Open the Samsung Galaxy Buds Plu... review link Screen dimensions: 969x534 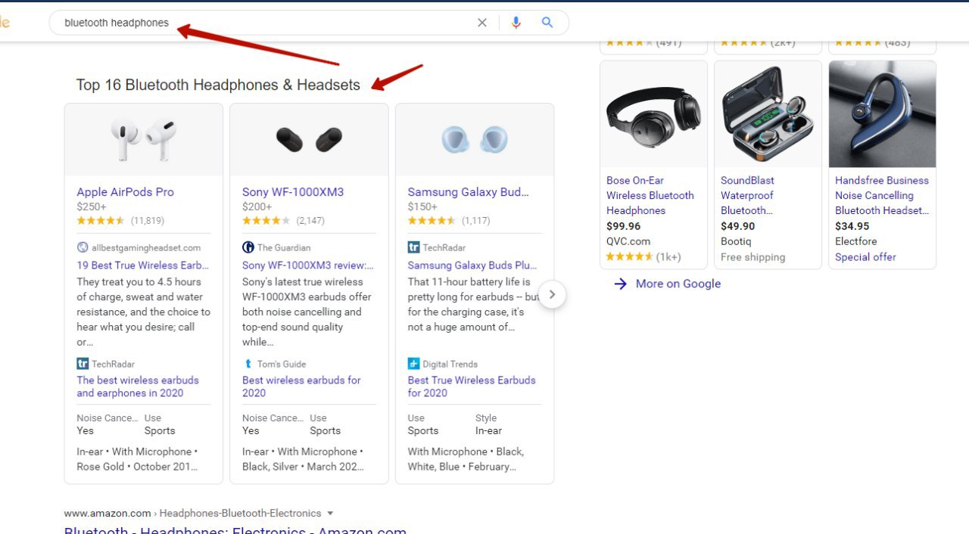(x=472, y=265)
